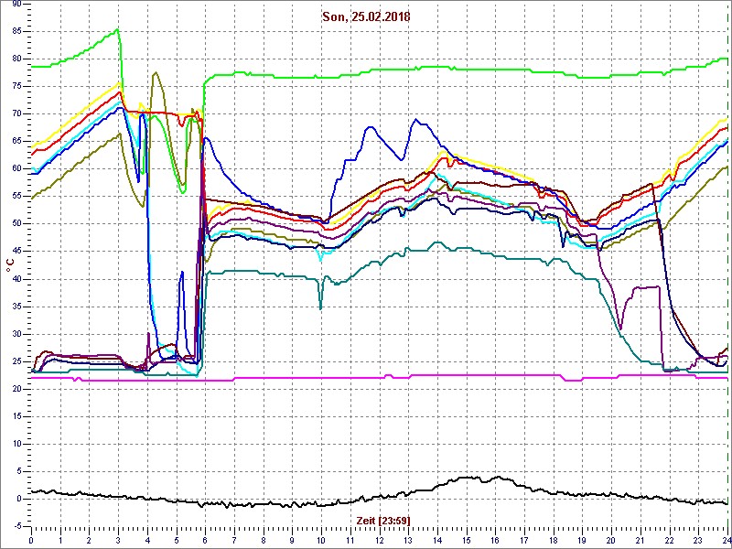Screen dimensions: 732x549
Task: Click the "60" temperature axis value
Action: pyautogui.click(x=16, y=169)
